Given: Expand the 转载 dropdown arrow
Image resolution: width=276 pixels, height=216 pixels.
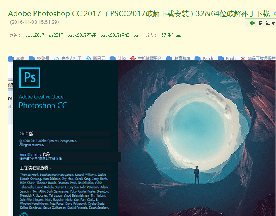Looking at the screenshot, I should pos(274,23).
